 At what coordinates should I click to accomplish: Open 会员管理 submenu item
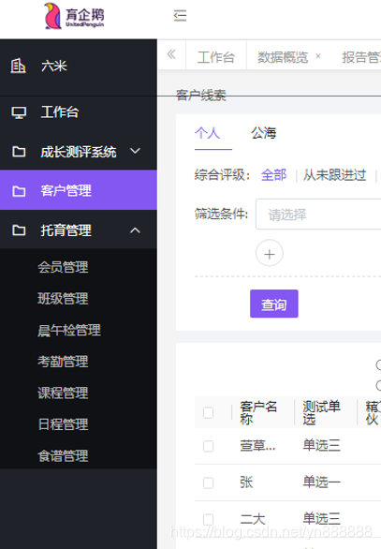click(63, 267)
